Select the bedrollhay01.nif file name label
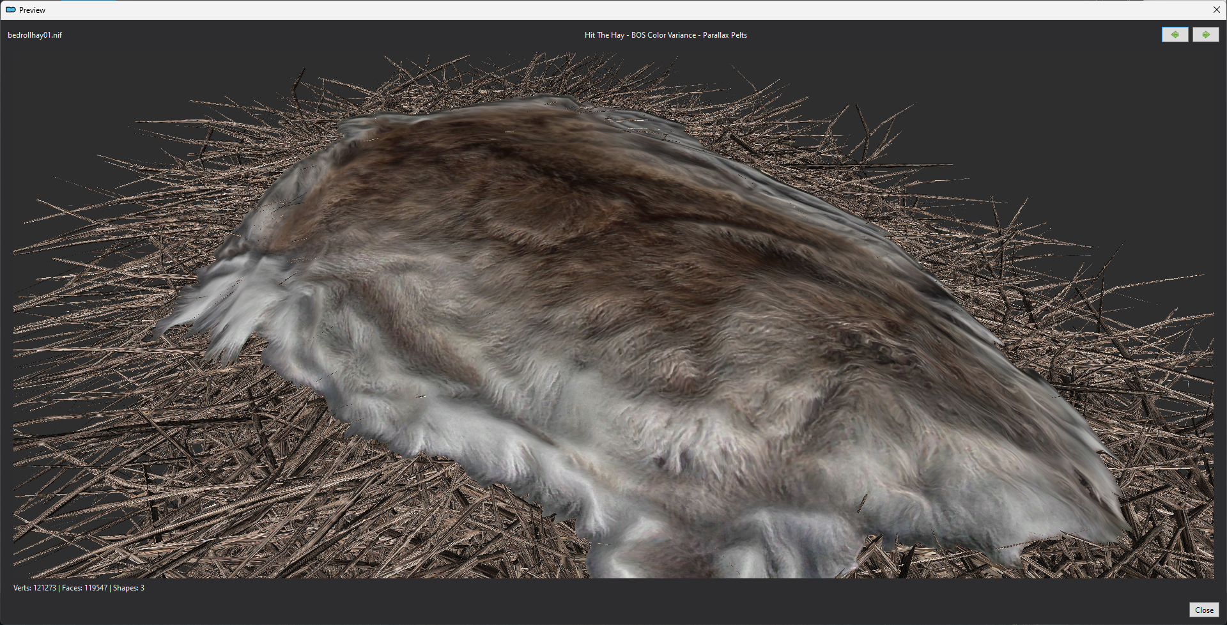Viewport: 1227px width, 625px height. [35, 35]
